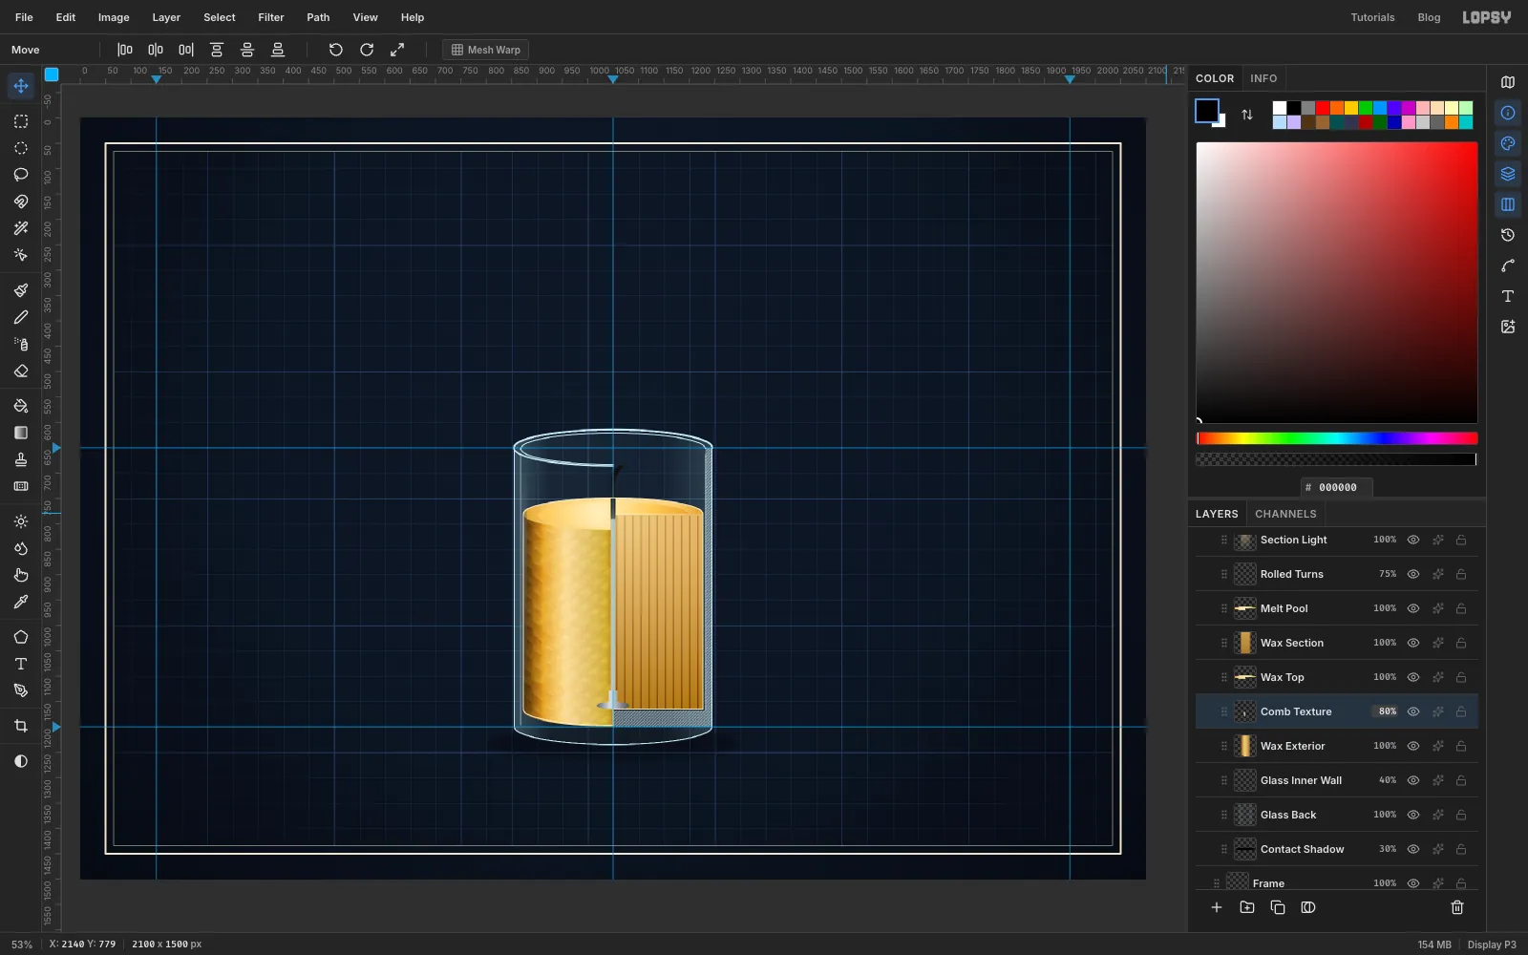Create a new layer group folder
Screen dimensions: 1528x955
1247,907
